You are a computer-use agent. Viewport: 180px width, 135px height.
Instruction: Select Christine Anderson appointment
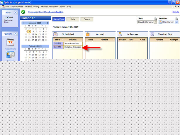[x=73, y=47]
